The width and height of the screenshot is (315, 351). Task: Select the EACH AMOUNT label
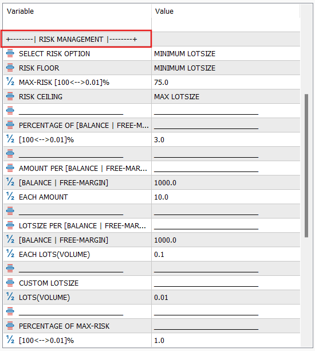point(43,197)
